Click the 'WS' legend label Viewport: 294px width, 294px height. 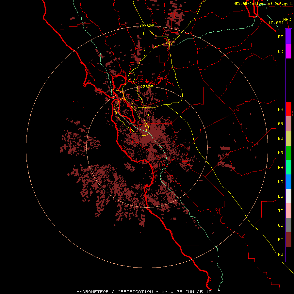280,182
